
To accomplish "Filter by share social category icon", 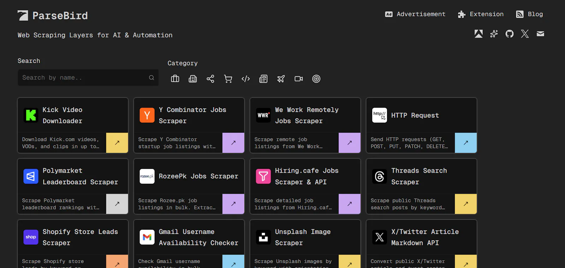I will click(210, 79).
